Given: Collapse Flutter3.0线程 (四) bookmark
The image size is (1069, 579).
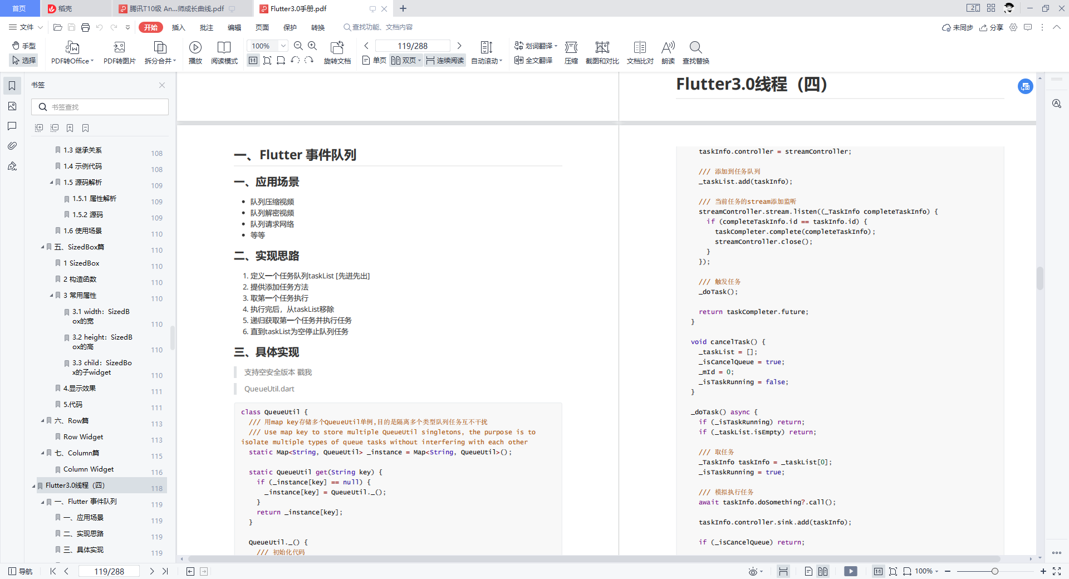Looking at the screenshot, I should pos(33,485).
